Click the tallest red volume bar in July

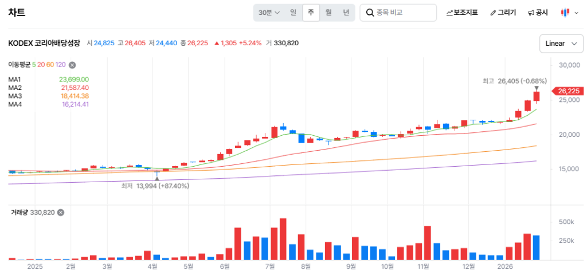pyautogui.click(x=283, y=239)
